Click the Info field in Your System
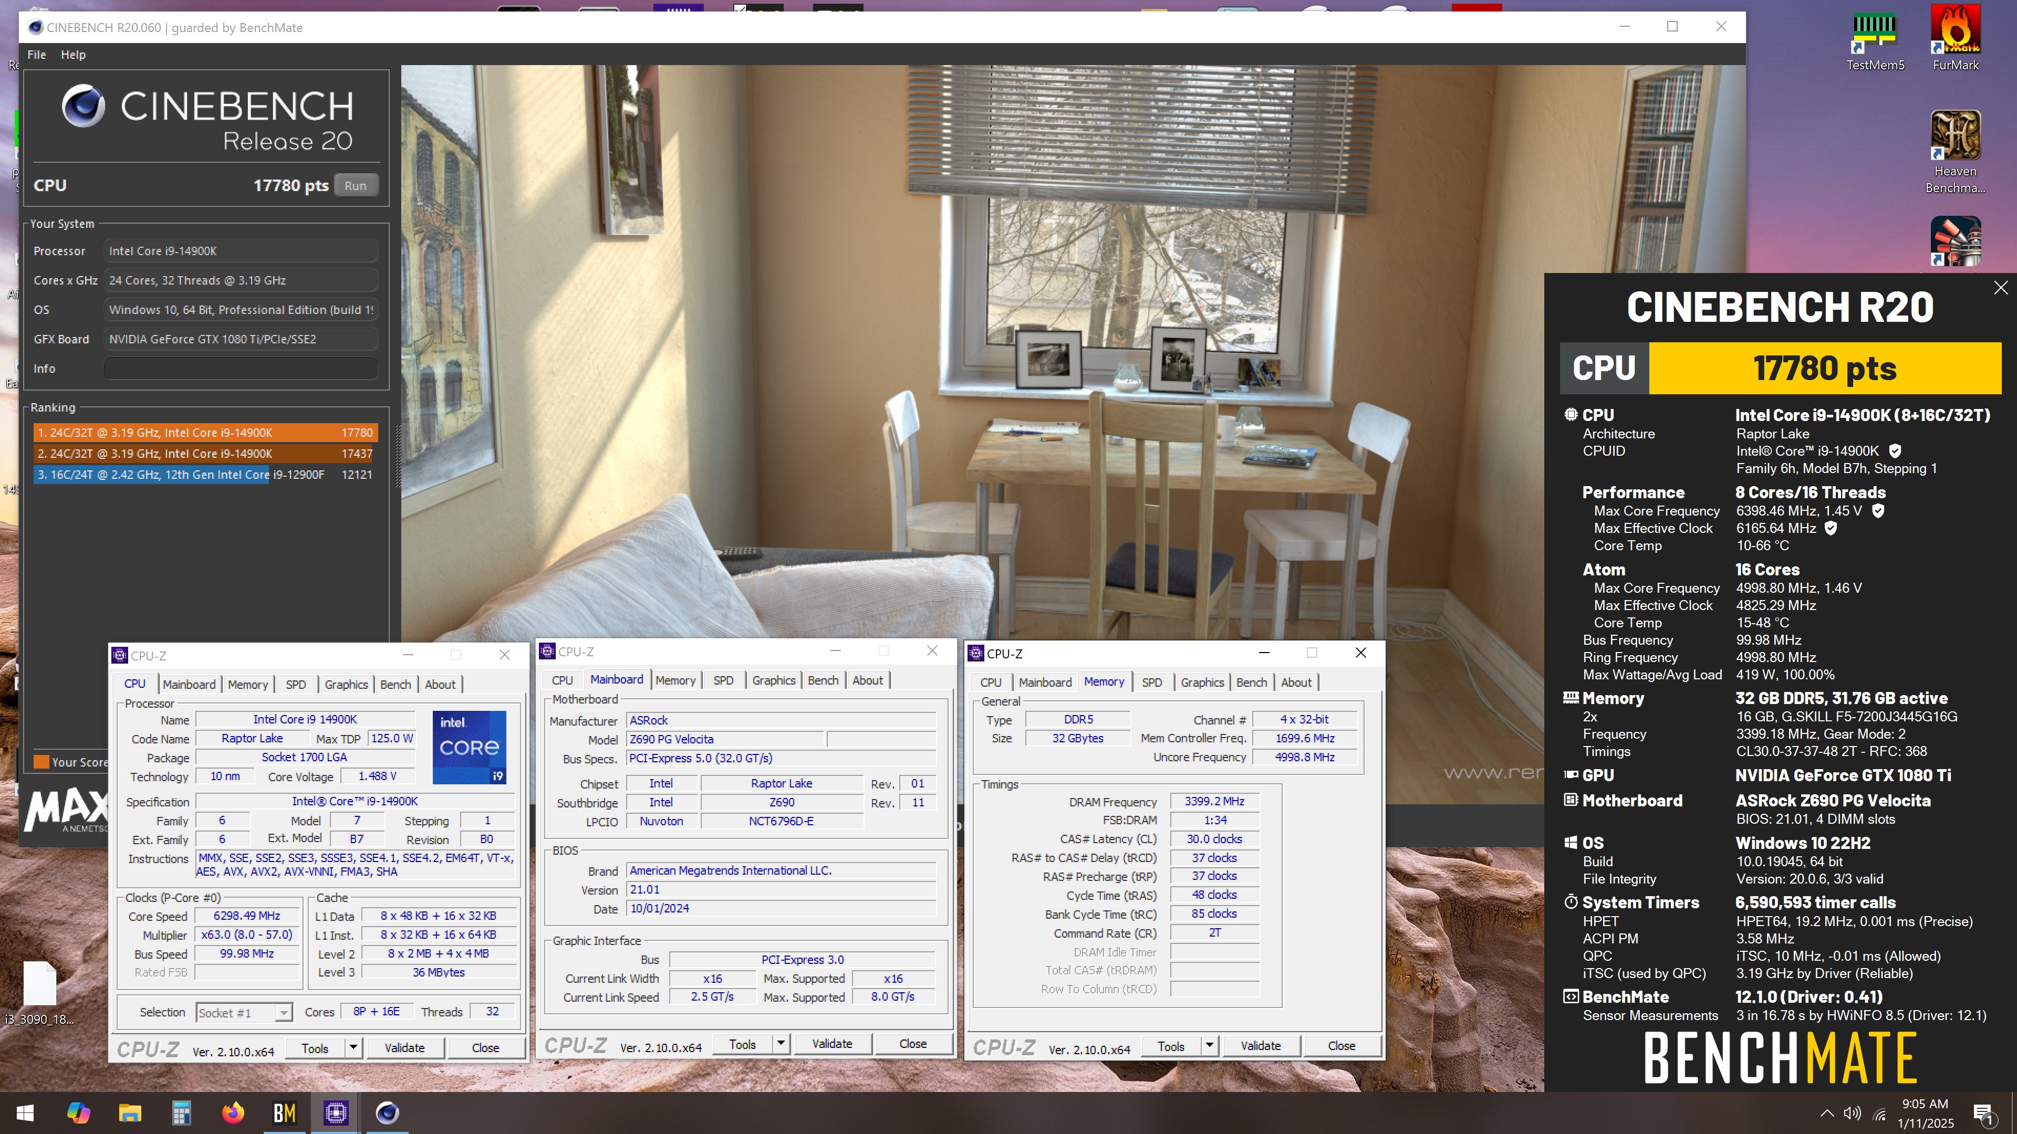Viewport: 2017px width, 1134px height. 241,369
